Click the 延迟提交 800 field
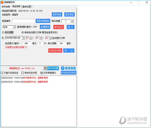Screen dimensions: 151x128 tap(26, 43)
